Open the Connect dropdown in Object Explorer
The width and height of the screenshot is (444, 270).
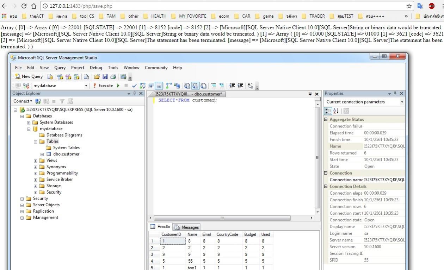coord(23,101)
